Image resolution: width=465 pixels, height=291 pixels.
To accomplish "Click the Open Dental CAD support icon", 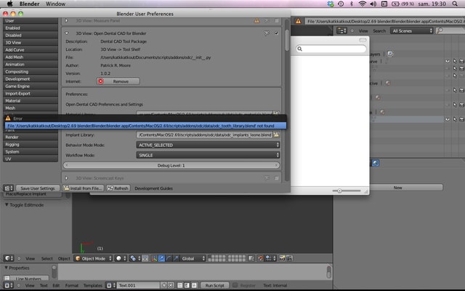I will tap(267, 33).
